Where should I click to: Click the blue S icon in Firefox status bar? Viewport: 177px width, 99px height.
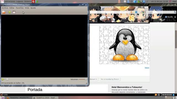coord(173,95)
